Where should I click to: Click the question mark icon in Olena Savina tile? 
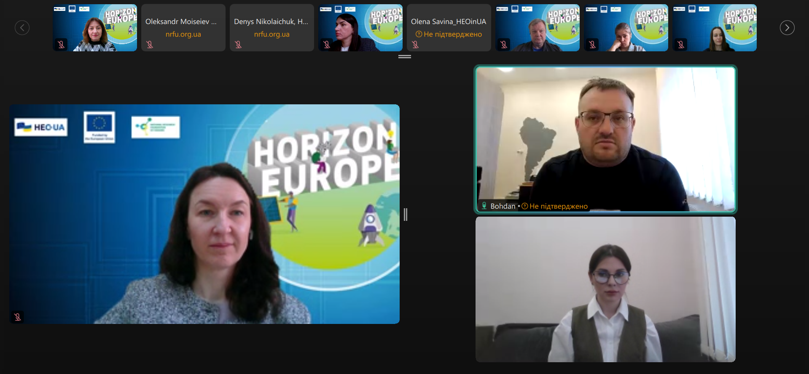(419, 34)
